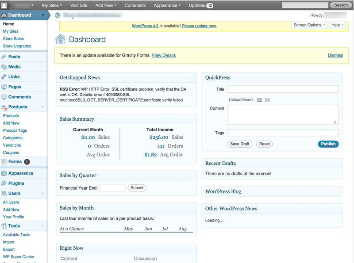Image resolution: width=354 pixels, height=263 pixels.
Task: Open Store Upgrades in Dashboard submenu
Action: click(17, 46)
